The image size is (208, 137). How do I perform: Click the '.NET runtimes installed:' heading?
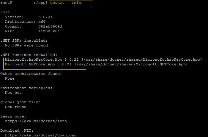(29, 55)
